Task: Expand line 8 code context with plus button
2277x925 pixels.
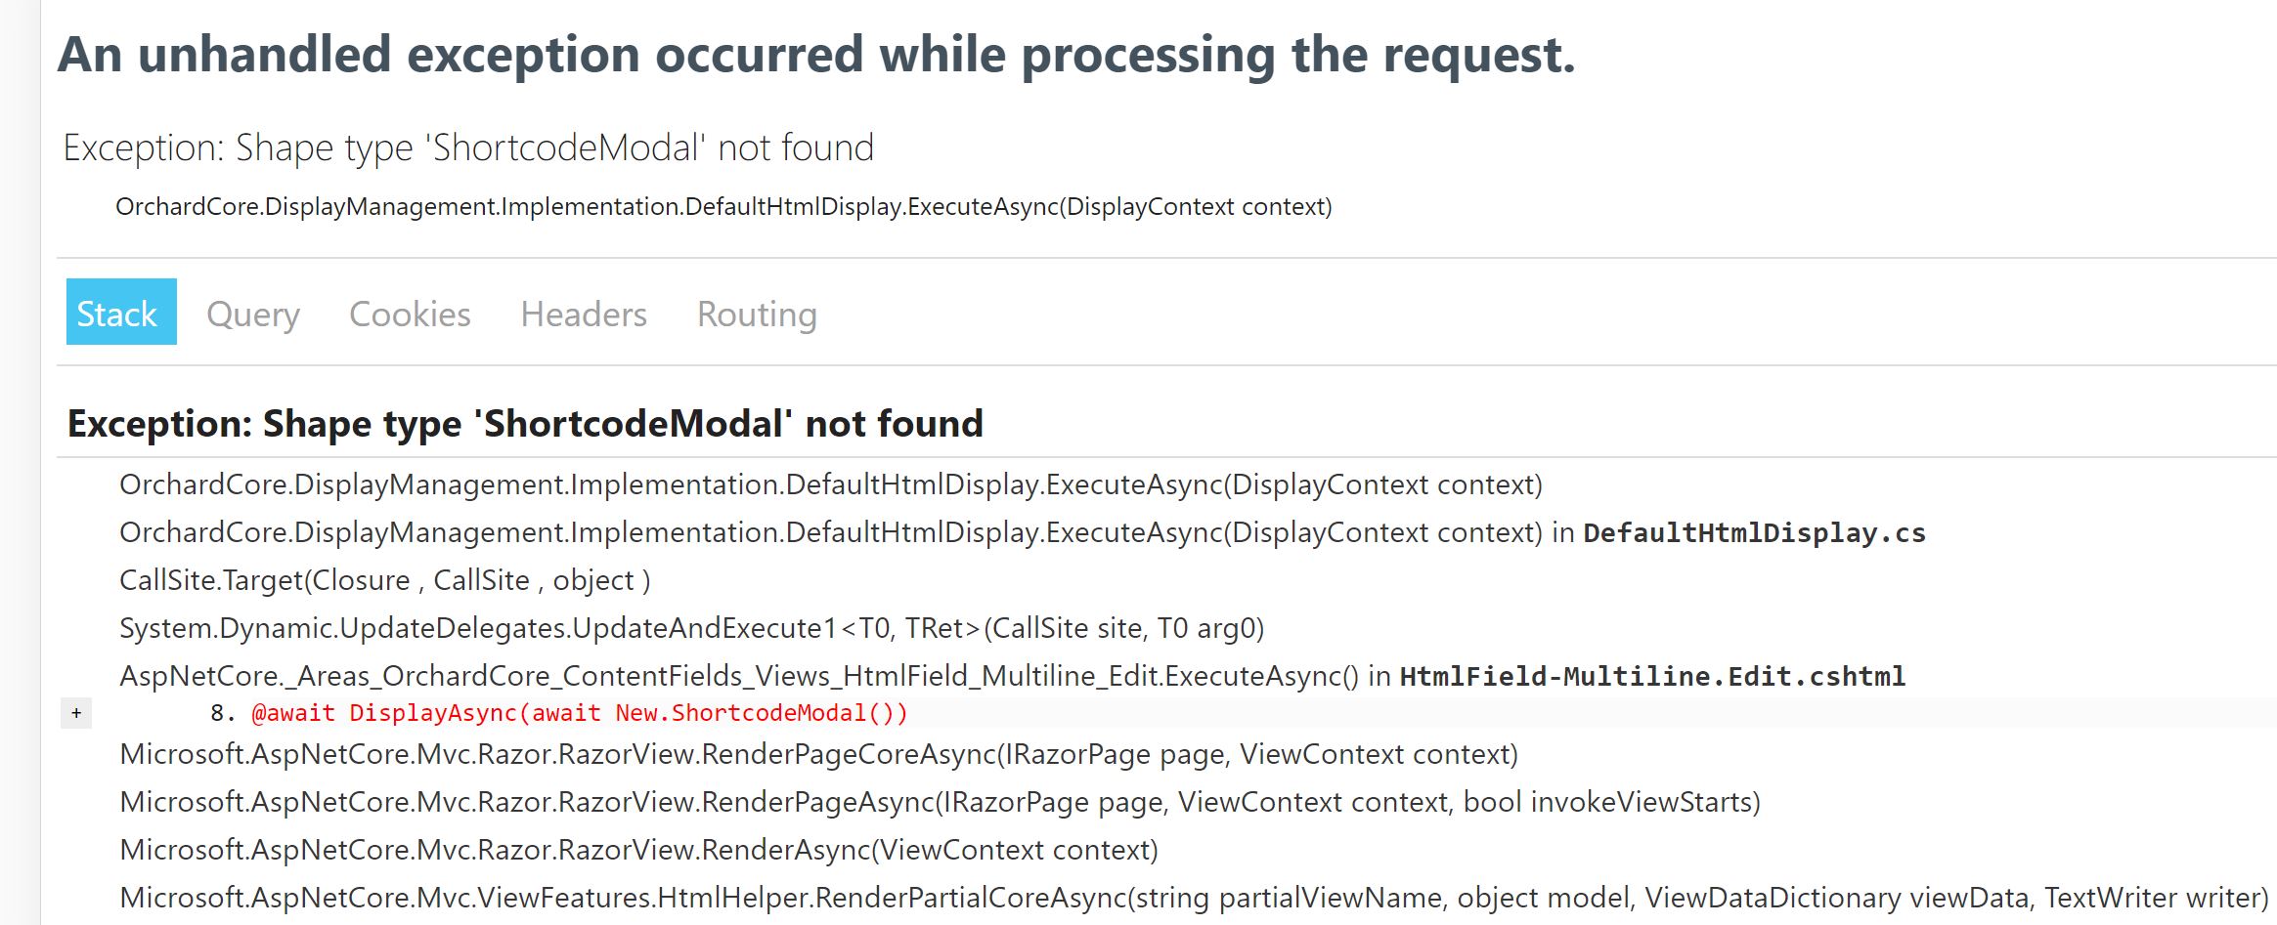Action: point(76,713)
